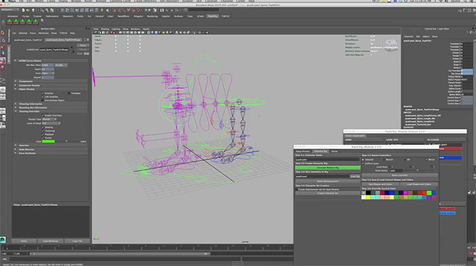Image resolution: width=476 pixels, height=266 pixels.
Task: Open the Skeleton menu in menu bar
Action: (187, 1)
